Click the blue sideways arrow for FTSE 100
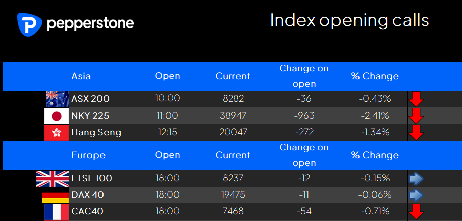462x221 pixels. [416, 179]
